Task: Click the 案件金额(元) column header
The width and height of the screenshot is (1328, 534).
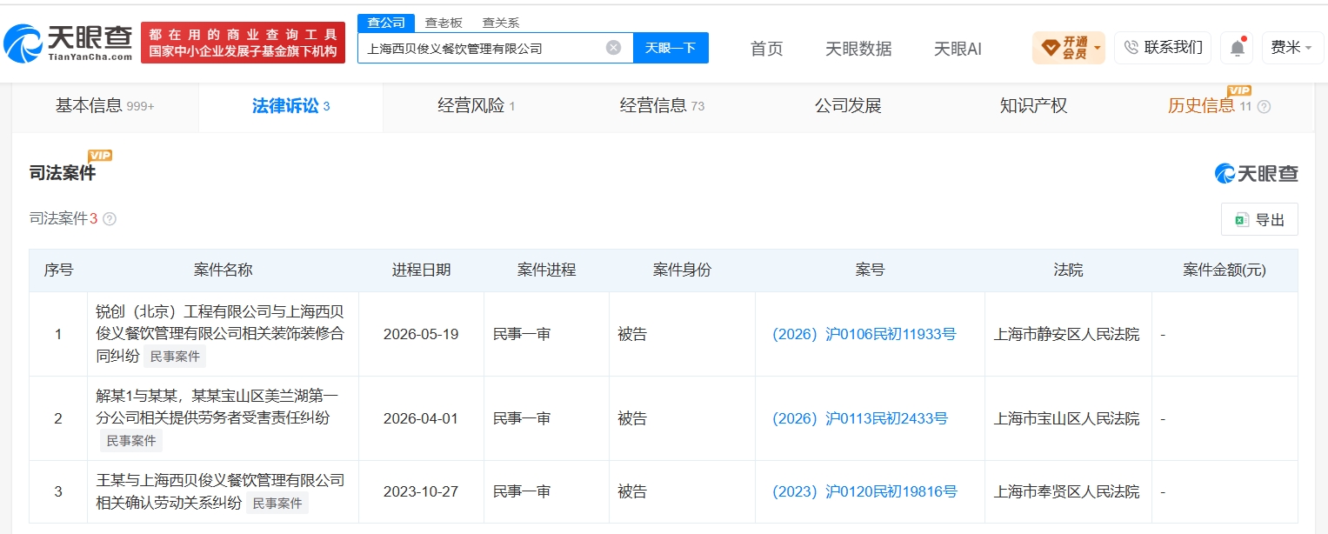Action: pos(1225,270)
